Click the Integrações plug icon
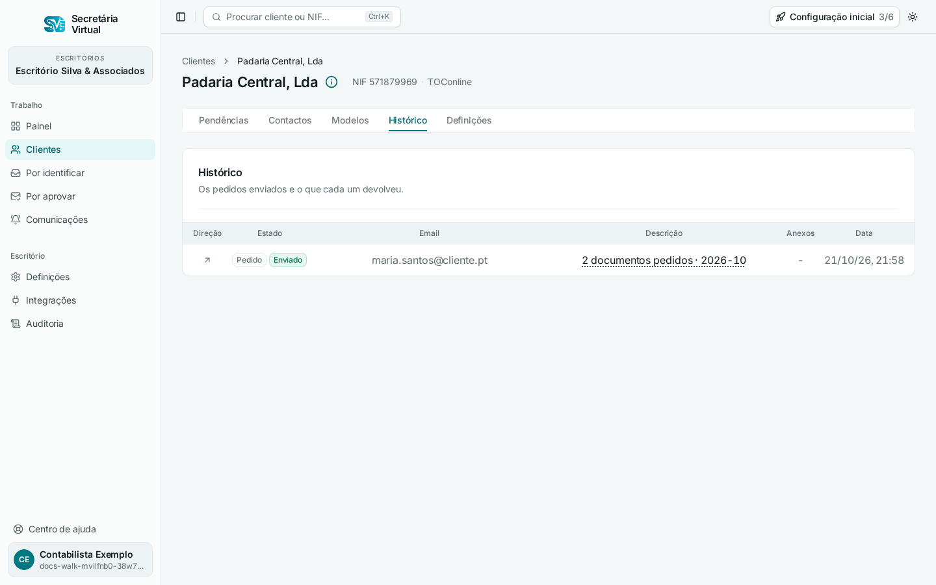 coord(16,300)
